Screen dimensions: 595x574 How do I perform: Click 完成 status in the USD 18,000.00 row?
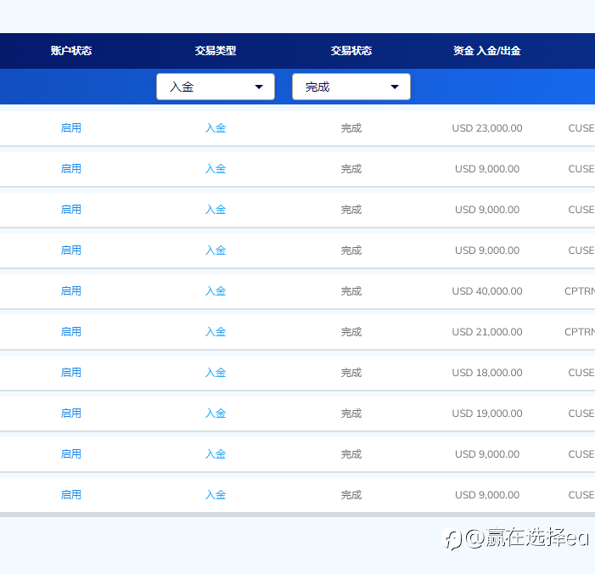351,373
